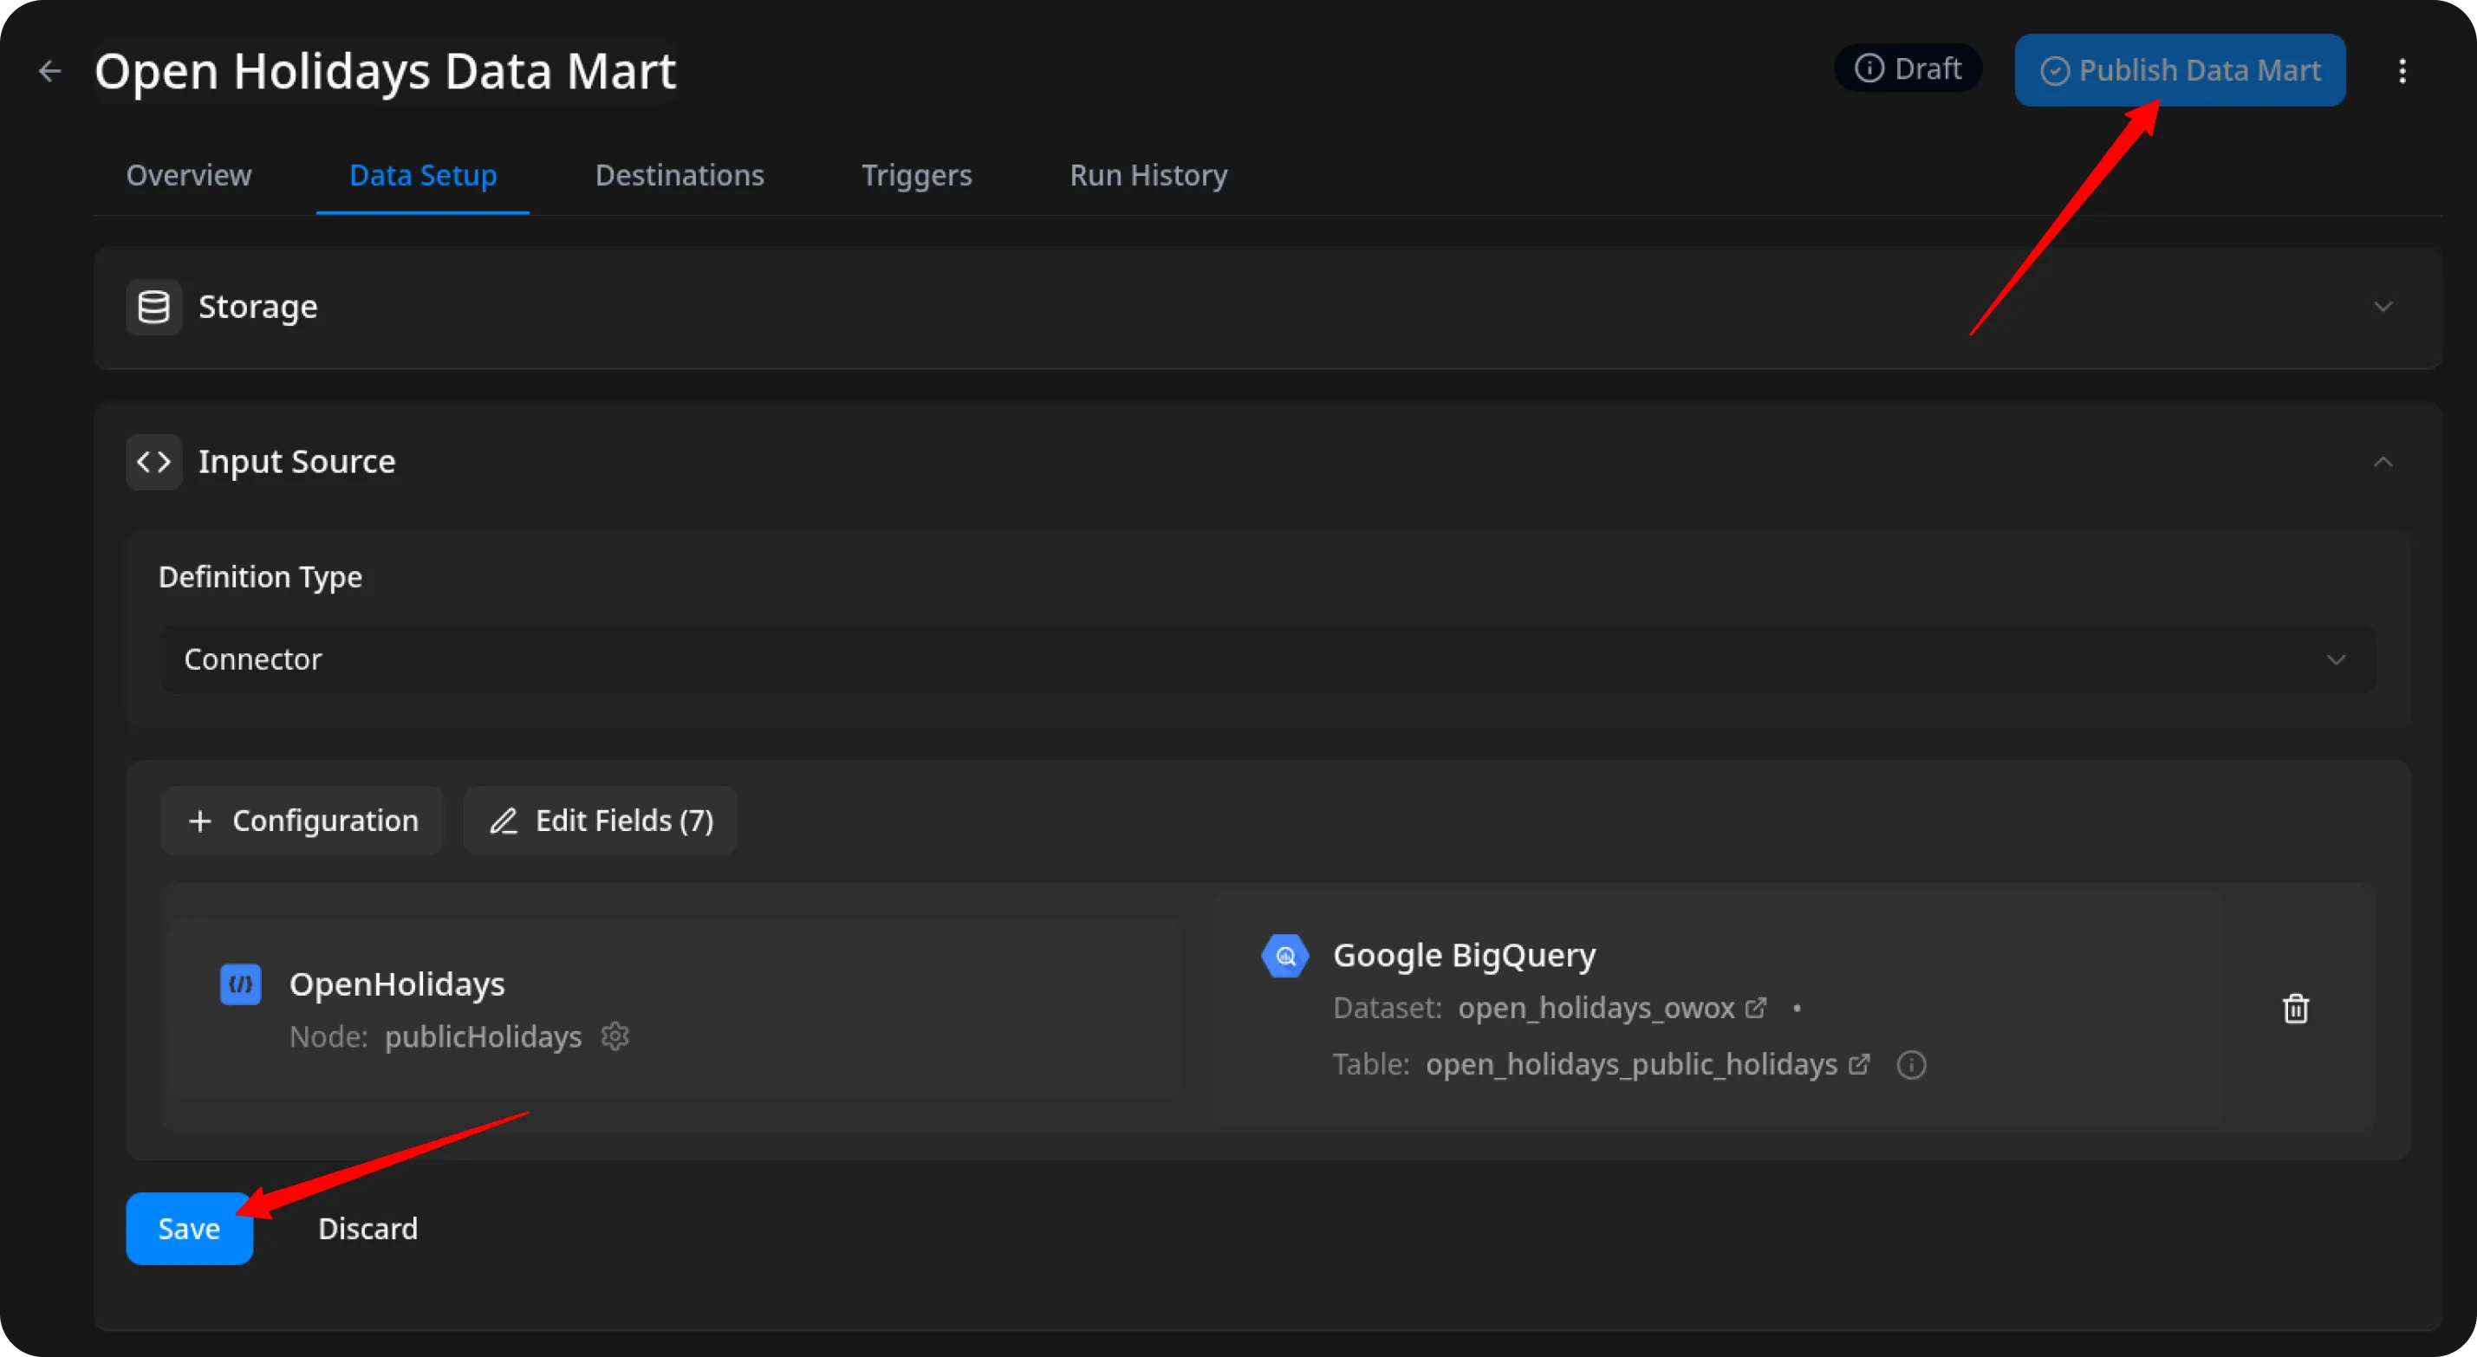Open the Definition Type Connector dropdown
The width and height of the screenshot is (2477, 1357).
tap(1267, 659)
